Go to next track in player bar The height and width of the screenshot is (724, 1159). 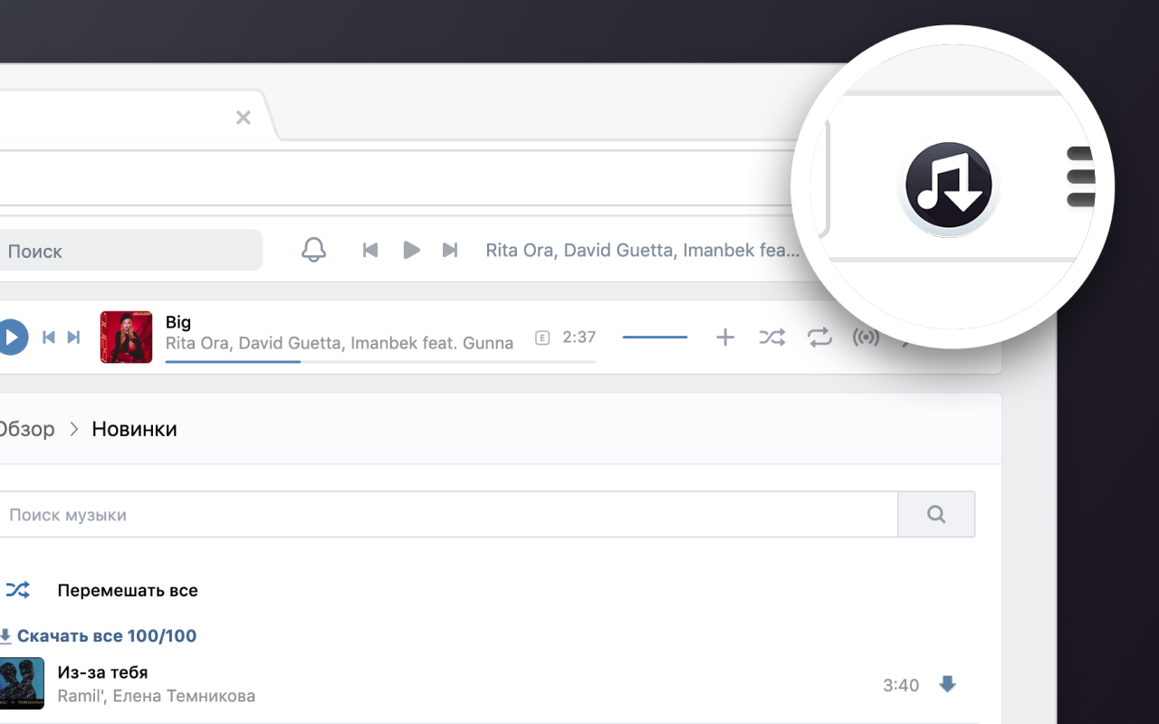point(74,338)
